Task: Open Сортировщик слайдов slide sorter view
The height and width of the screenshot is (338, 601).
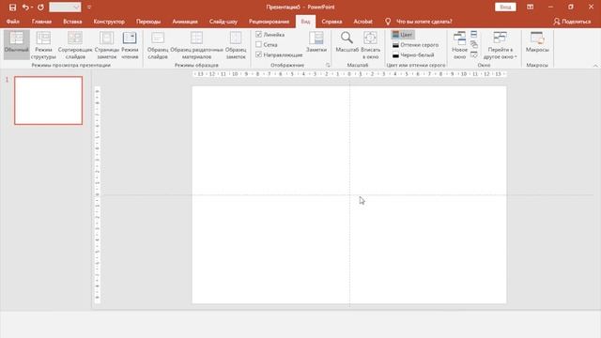Action: 75,45
